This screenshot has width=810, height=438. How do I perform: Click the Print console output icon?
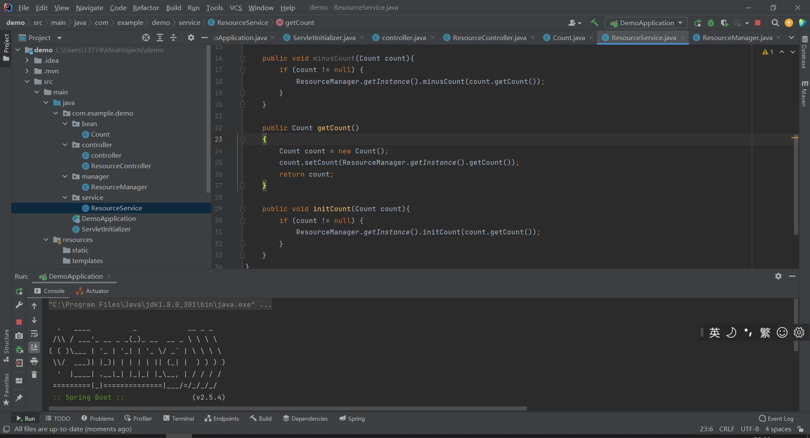coord(34,361)
